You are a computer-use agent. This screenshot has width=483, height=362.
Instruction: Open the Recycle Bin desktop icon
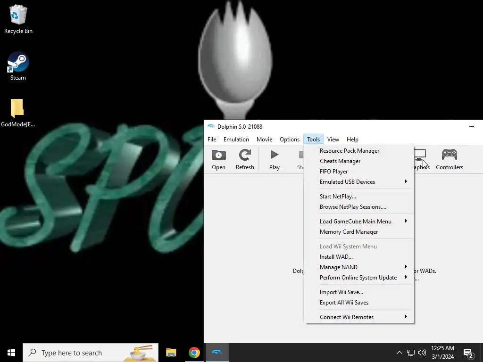[x=18, y=19]
